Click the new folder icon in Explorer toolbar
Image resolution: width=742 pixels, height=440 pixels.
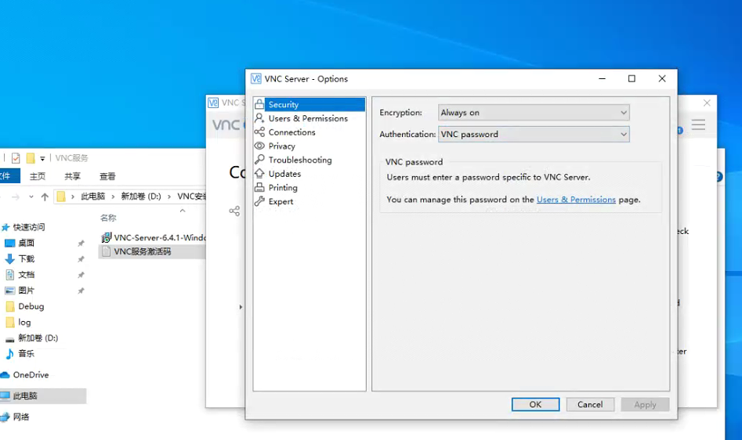[31, 158]
